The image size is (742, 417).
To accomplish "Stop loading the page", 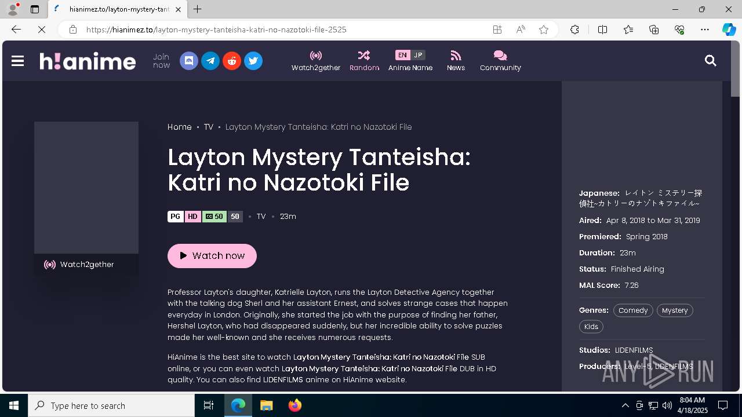I will coord(42,30).
